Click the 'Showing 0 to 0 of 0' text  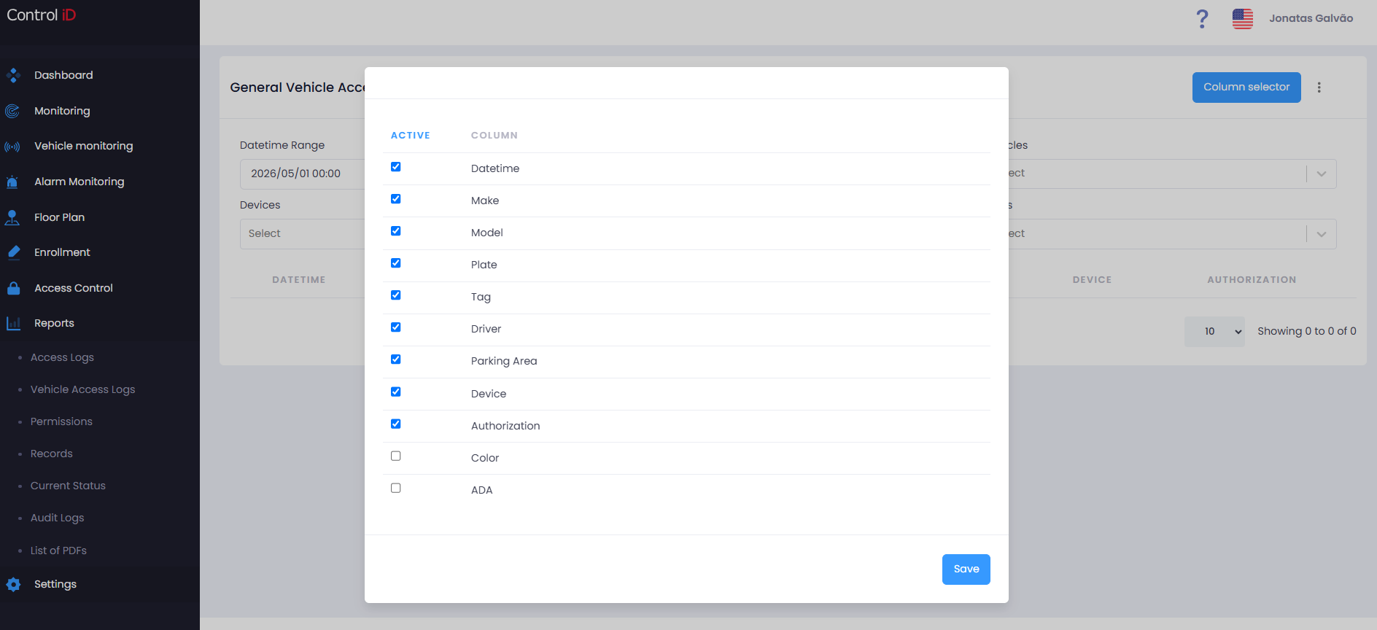tap(1306, 331)
